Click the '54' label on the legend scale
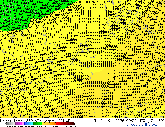The width and height of the screenshot is (165, 127). [75, 126]
